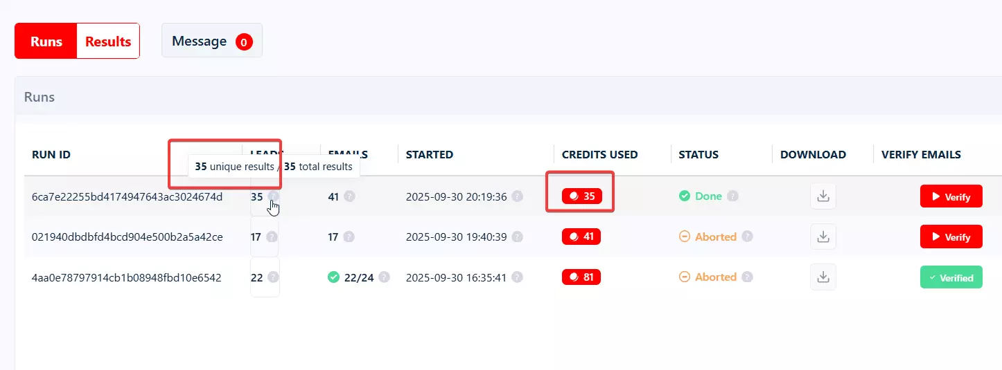The width and height of the screenshot is (1002, 370).
Task: Click start time 2025-09-30 16:35:41
Action: [457, 277]
